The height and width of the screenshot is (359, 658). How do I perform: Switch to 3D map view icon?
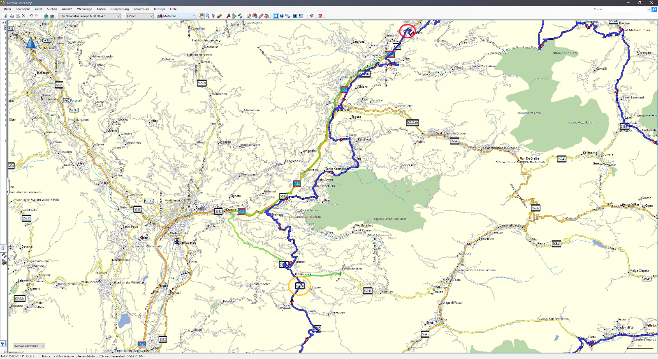tap(282, 16)
